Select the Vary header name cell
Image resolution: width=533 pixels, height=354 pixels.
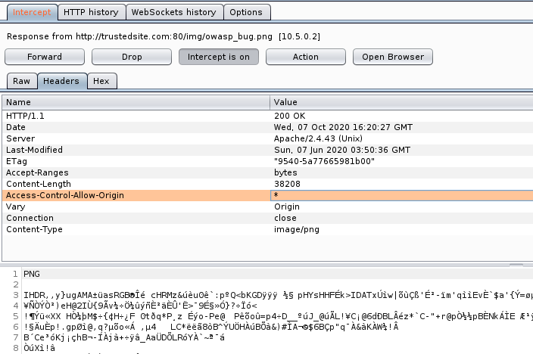[x=136, y=206]
